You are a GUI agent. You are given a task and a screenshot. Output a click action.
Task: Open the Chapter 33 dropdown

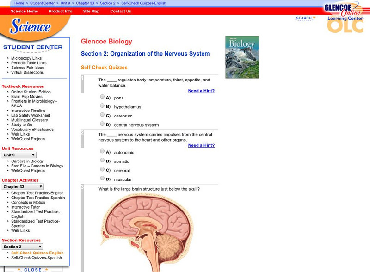(x=23, y=187)
